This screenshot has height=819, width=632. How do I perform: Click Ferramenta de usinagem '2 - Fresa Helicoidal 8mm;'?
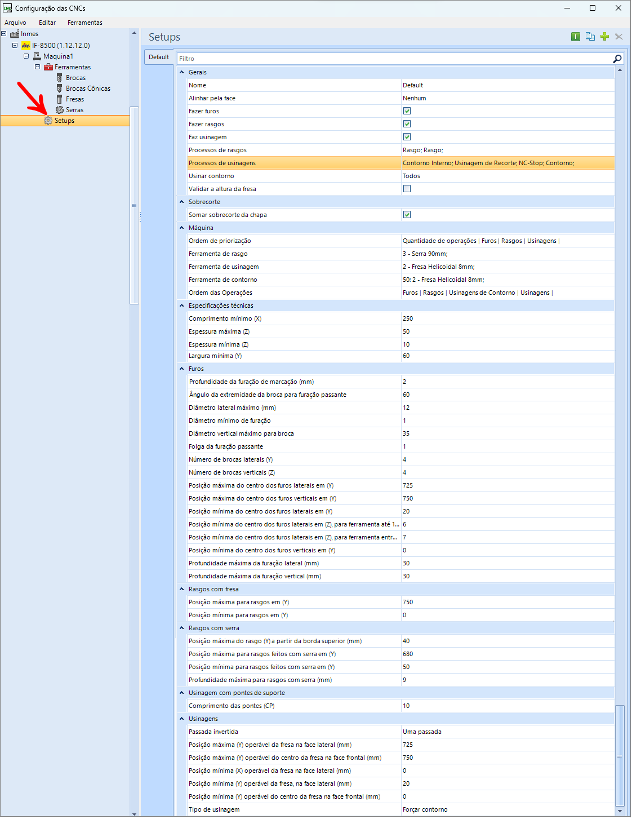[439, 267]
